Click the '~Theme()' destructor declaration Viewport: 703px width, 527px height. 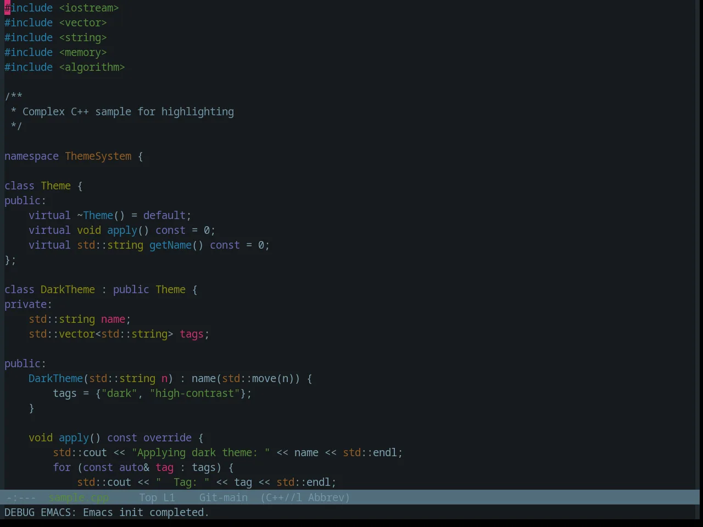point(101,216)
